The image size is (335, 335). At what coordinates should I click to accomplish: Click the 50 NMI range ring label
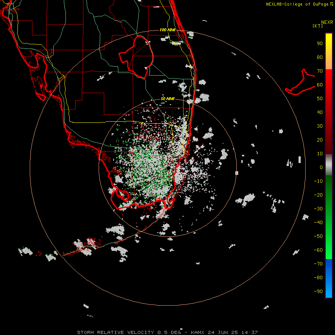[x=167, y=99]
